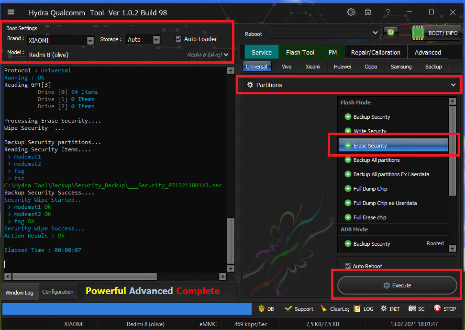
Task: Click operations list scroll up arrow
Action: [452, 101]
